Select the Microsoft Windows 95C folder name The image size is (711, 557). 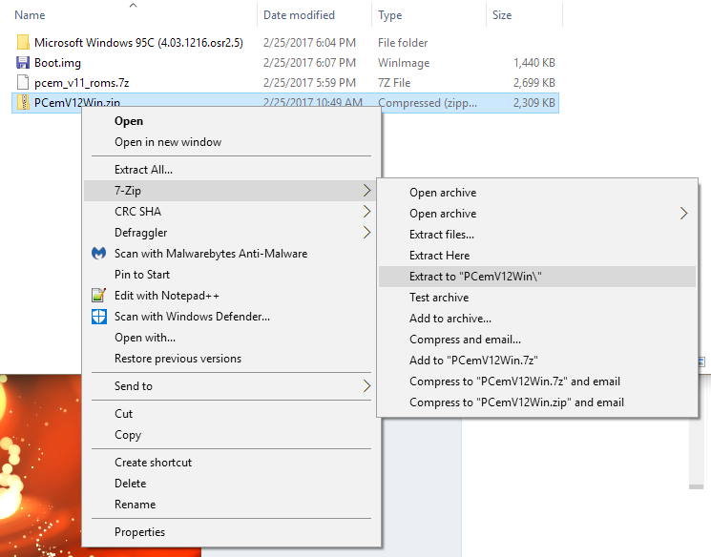[x=138, y=43]
